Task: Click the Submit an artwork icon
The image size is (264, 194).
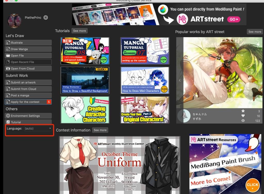Action: (8, 82)
